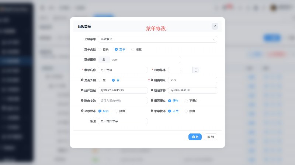This screenshot has width=295, height=165.
Task: Click the 显示排序 number field
Action: pos(180,70)
